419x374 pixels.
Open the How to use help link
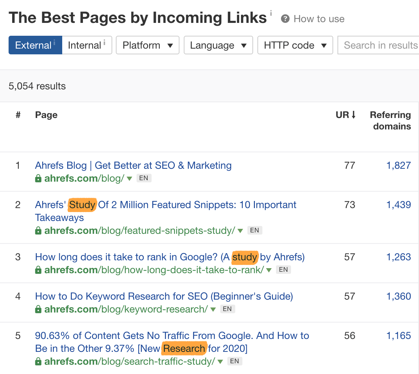click(x=319, y=19)
